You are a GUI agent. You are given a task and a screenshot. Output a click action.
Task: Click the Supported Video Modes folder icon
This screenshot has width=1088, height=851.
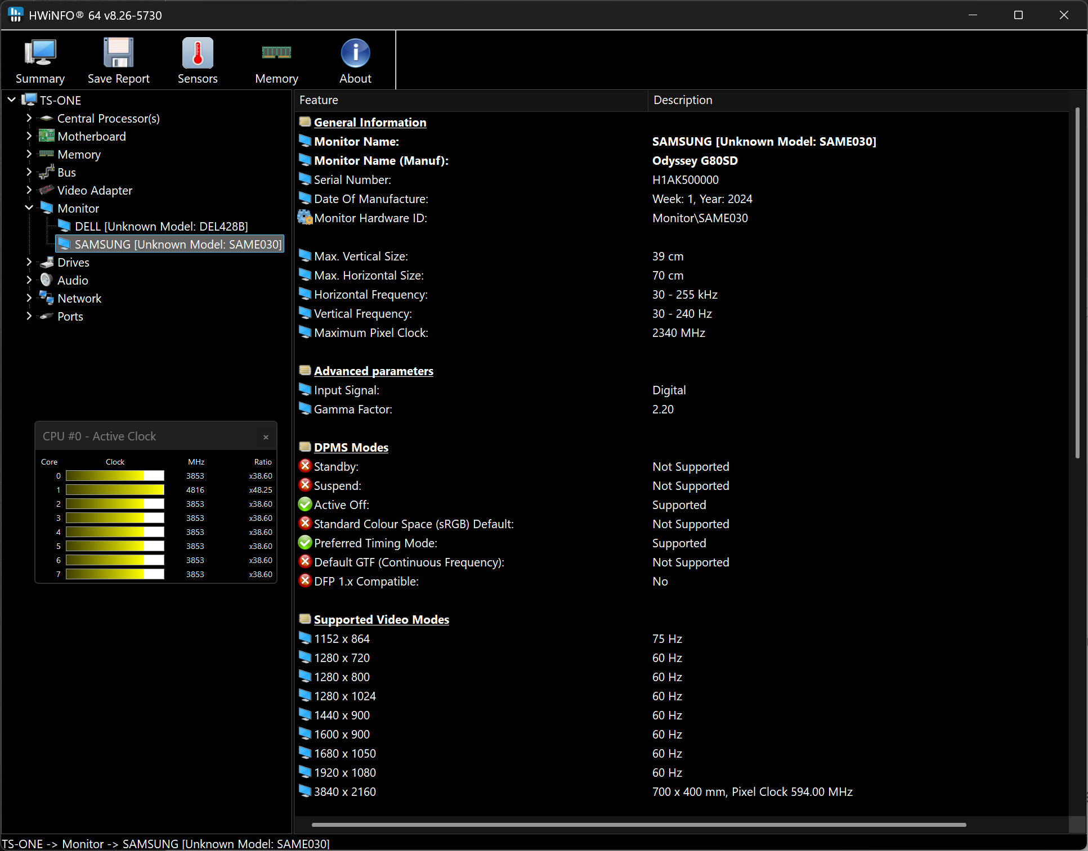pos(305,619)
